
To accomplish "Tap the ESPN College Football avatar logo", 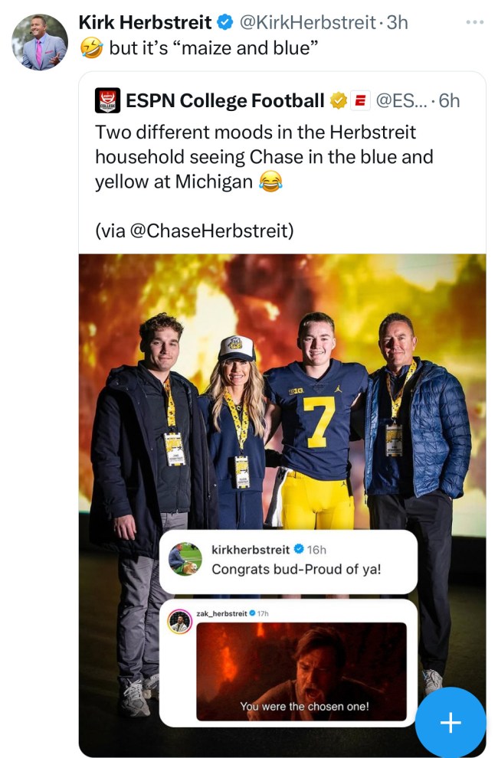I will [x=106, y=100].
